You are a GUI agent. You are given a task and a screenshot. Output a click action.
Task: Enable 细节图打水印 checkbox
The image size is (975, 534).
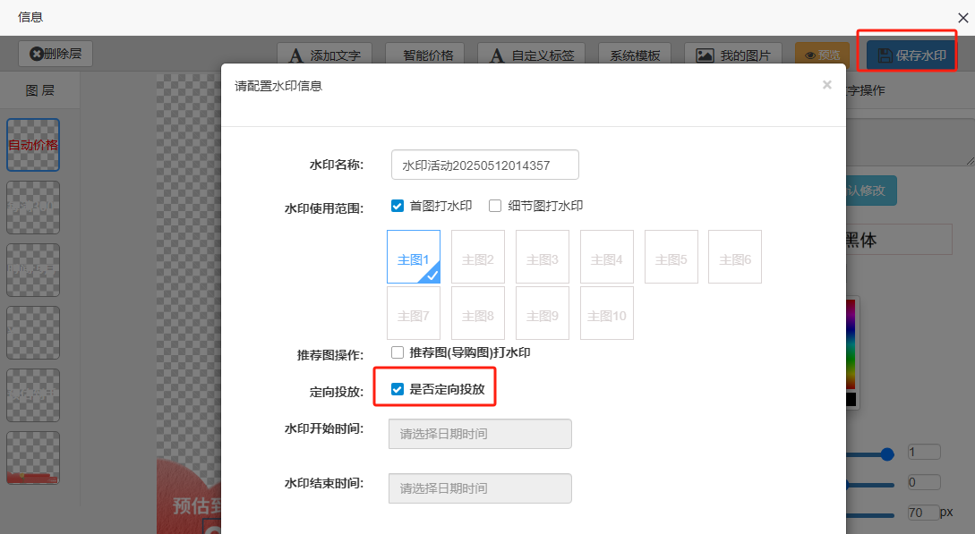point(495,206)
